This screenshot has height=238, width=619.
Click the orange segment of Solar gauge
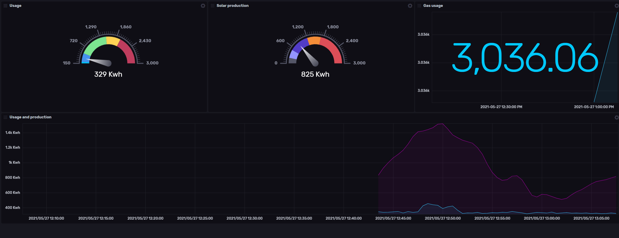(314, 41)
